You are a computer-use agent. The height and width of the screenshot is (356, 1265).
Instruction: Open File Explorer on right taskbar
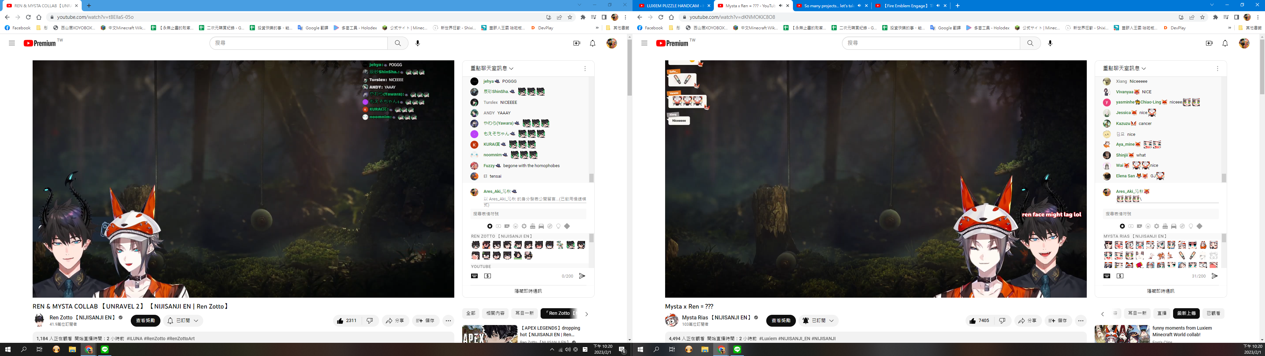(705, 350)
